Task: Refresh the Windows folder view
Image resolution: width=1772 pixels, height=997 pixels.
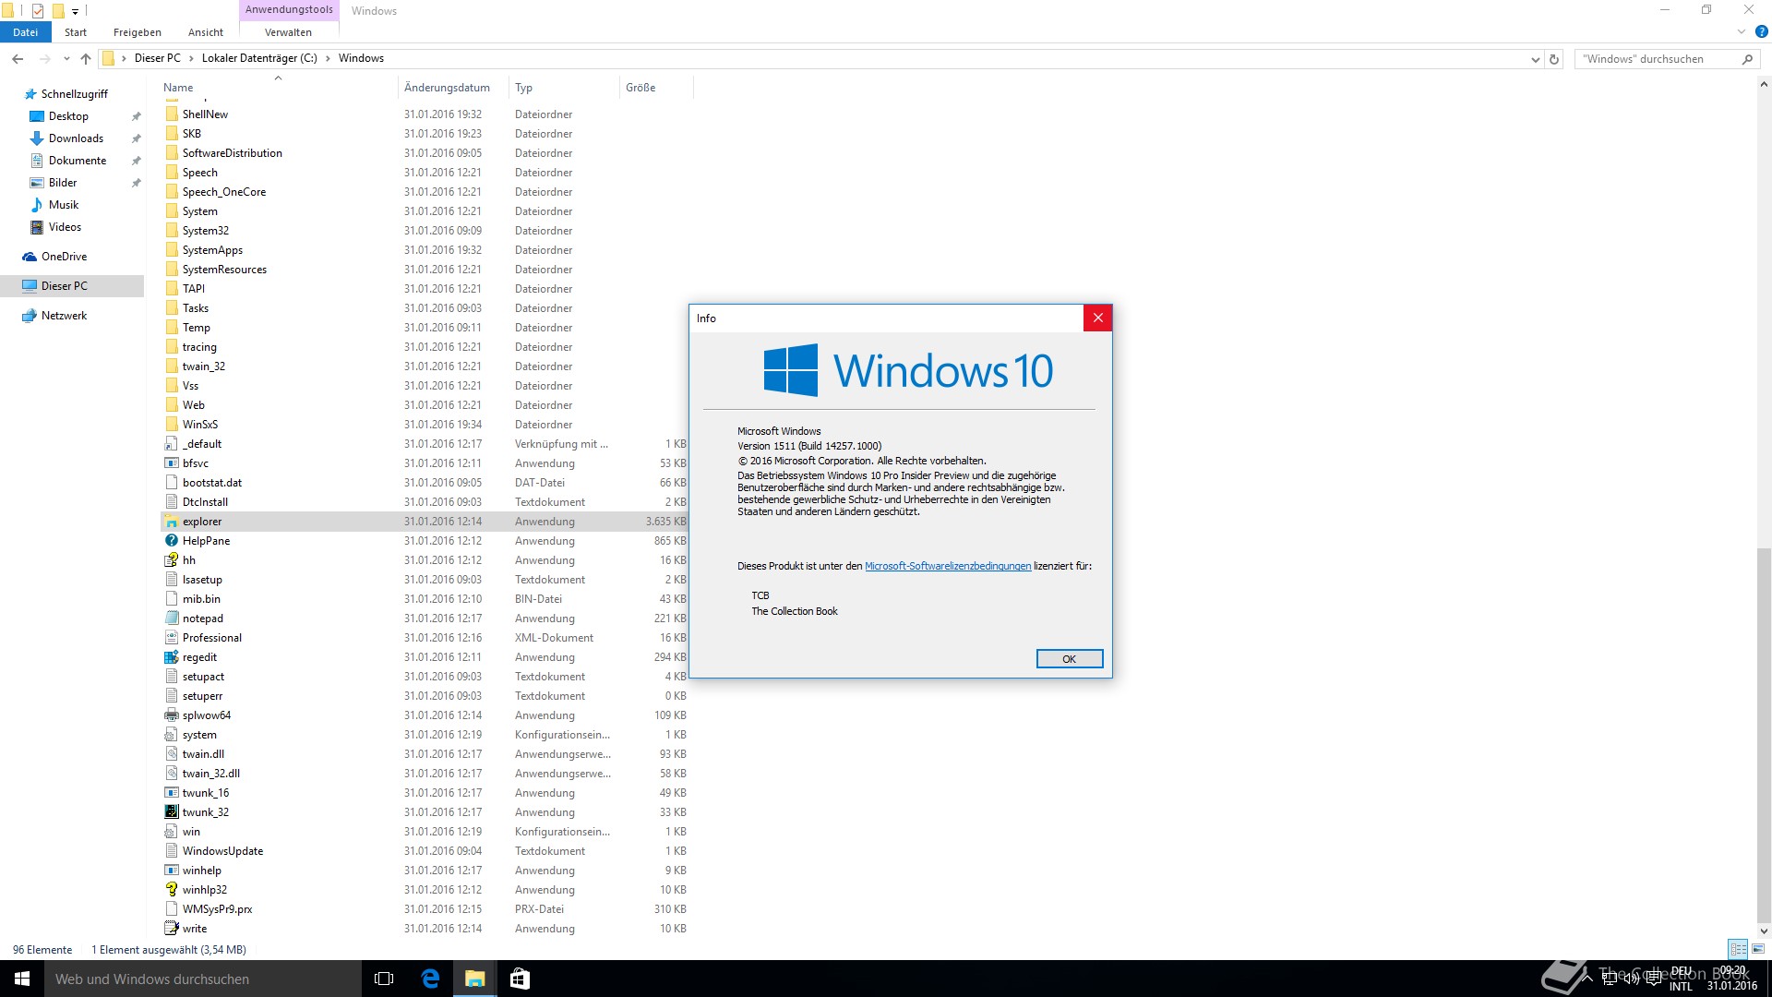Action: [x=1554, y=59]
